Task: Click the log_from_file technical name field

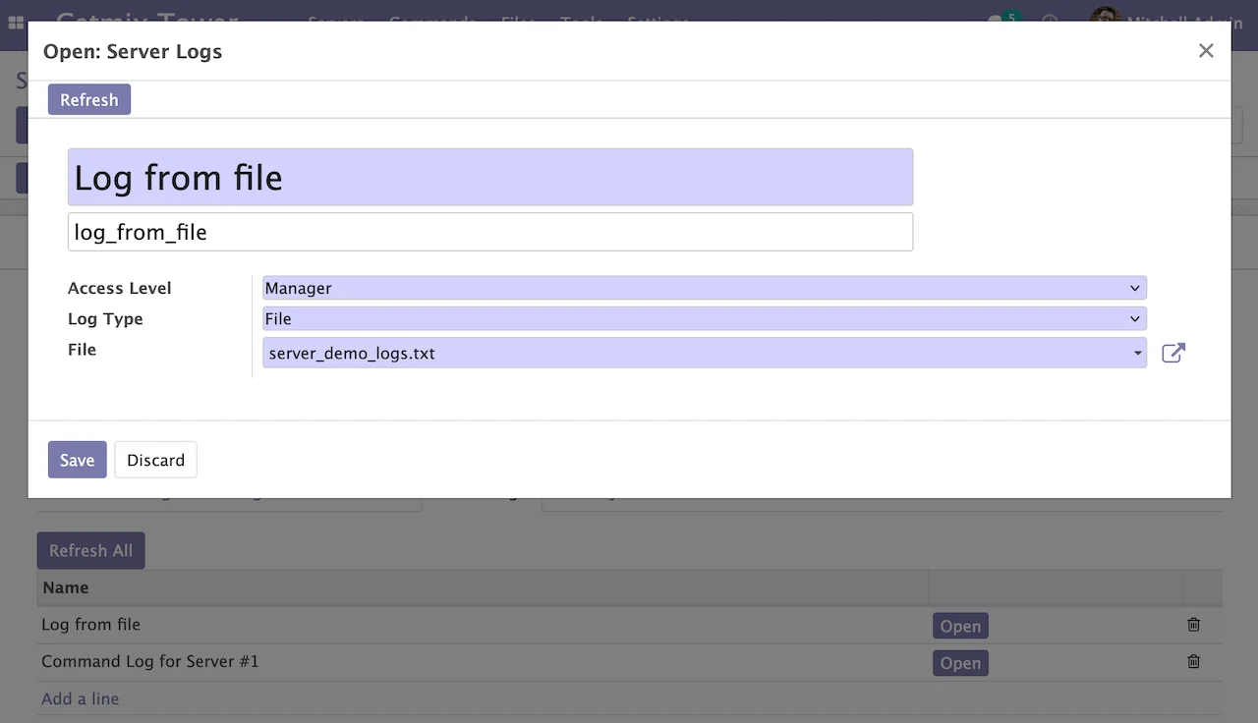Action: click(490, 232)
